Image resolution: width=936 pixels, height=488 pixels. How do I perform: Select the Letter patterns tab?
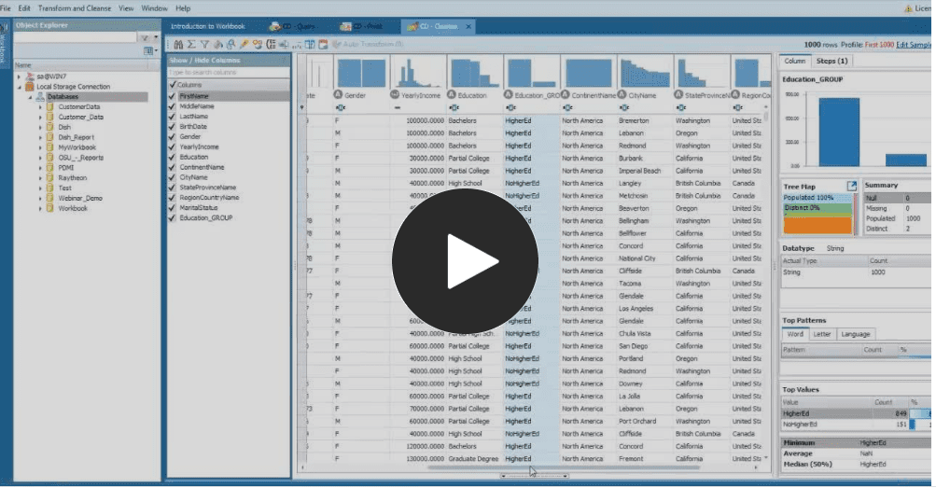click(822, 334)
